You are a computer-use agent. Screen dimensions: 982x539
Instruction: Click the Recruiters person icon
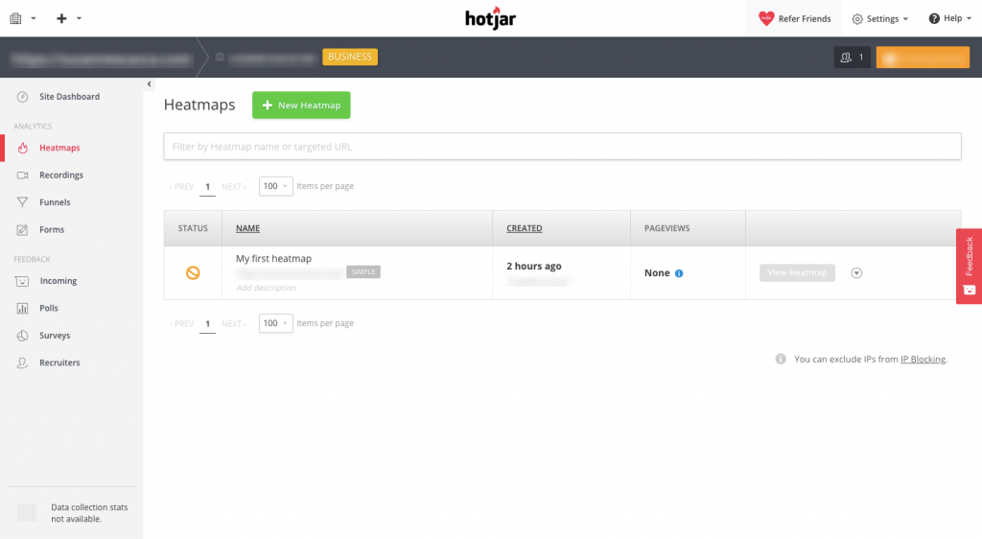[x=23, y=363]
